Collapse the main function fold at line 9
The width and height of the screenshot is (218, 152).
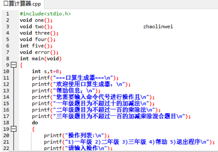(14, 65)
